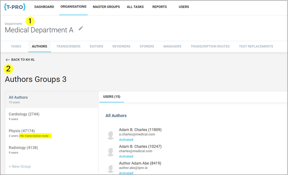Open the Transcription Routes tab

click(x=210, y=46)
